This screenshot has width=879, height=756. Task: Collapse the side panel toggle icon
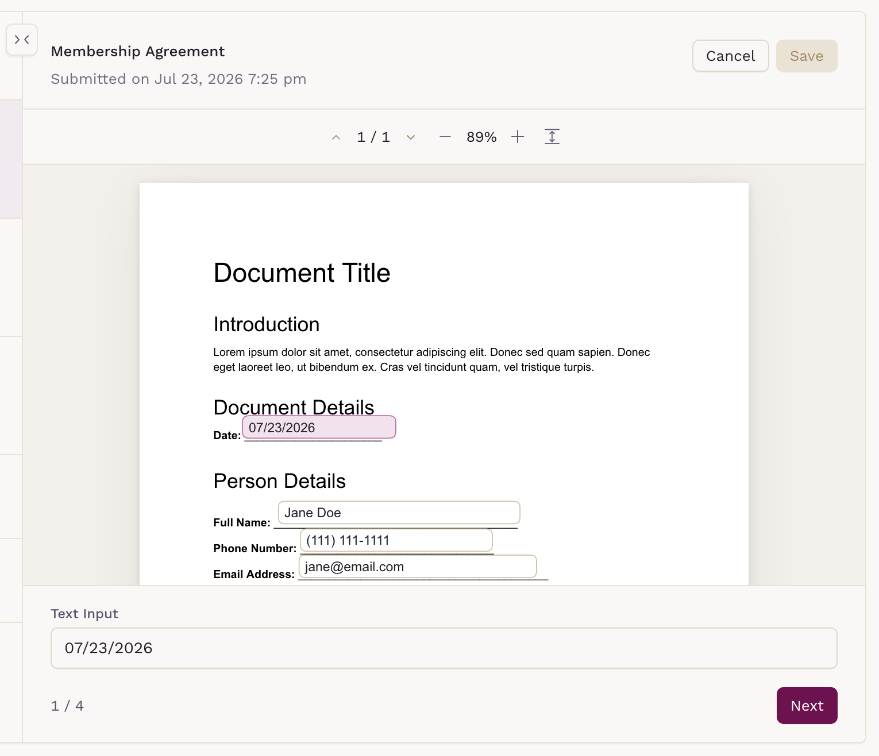point(22,40)
